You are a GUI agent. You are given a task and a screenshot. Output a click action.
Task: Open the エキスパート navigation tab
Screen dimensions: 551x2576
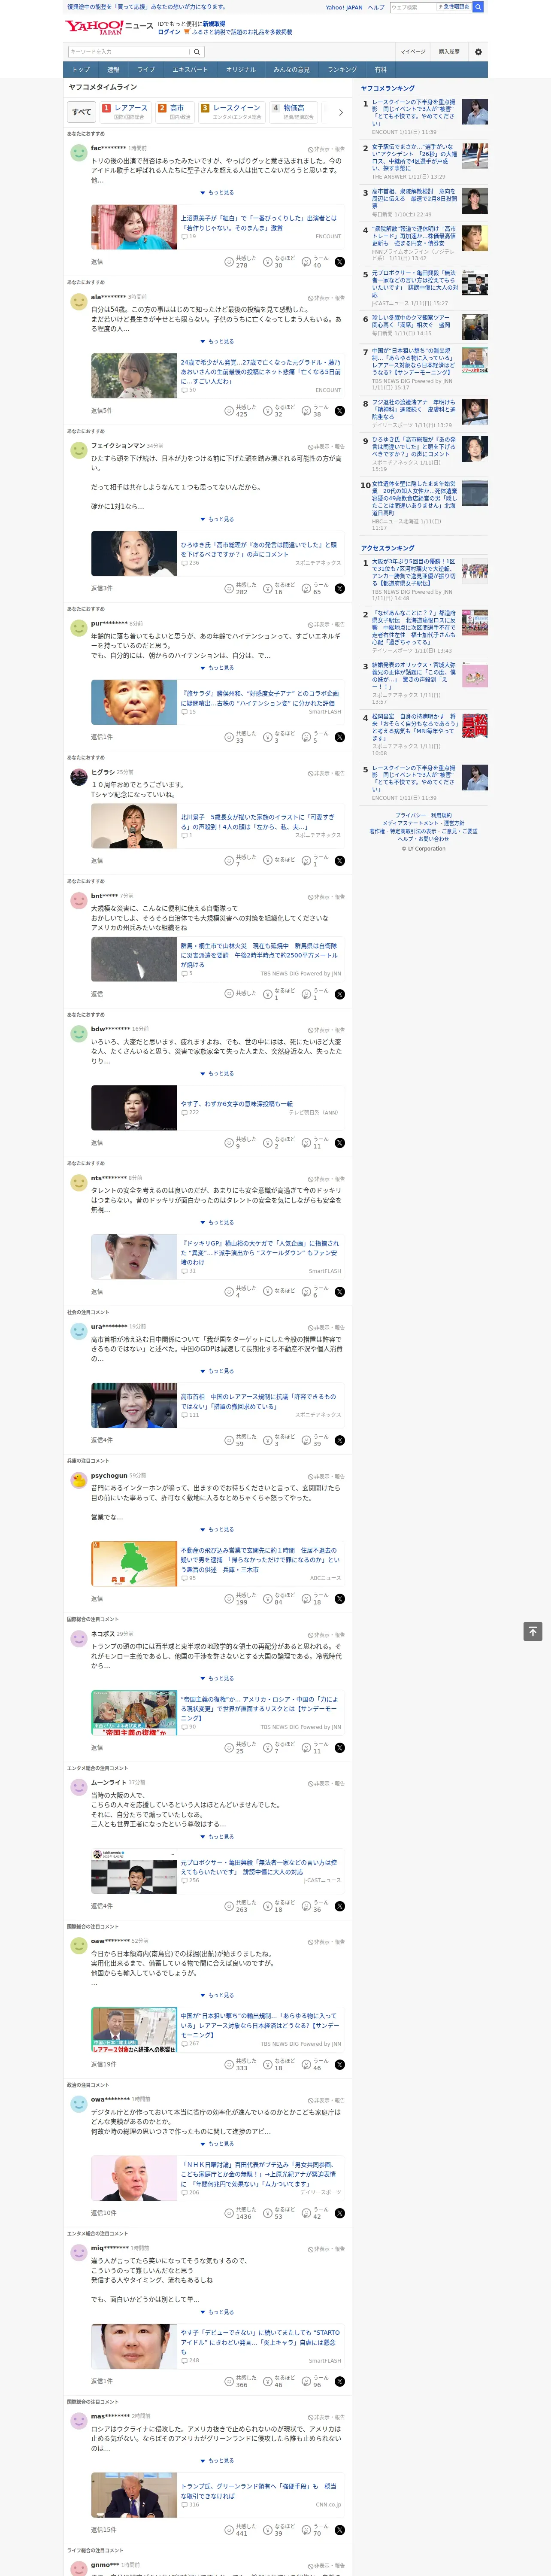190,70
